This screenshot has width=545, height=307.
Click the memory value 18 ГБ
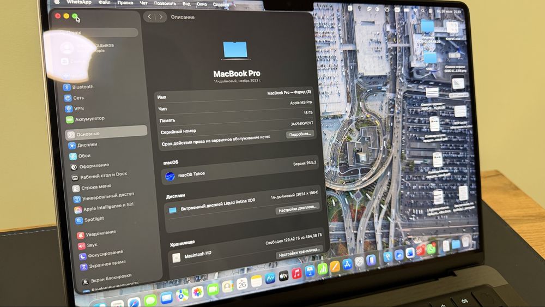(x=308, y=113)
